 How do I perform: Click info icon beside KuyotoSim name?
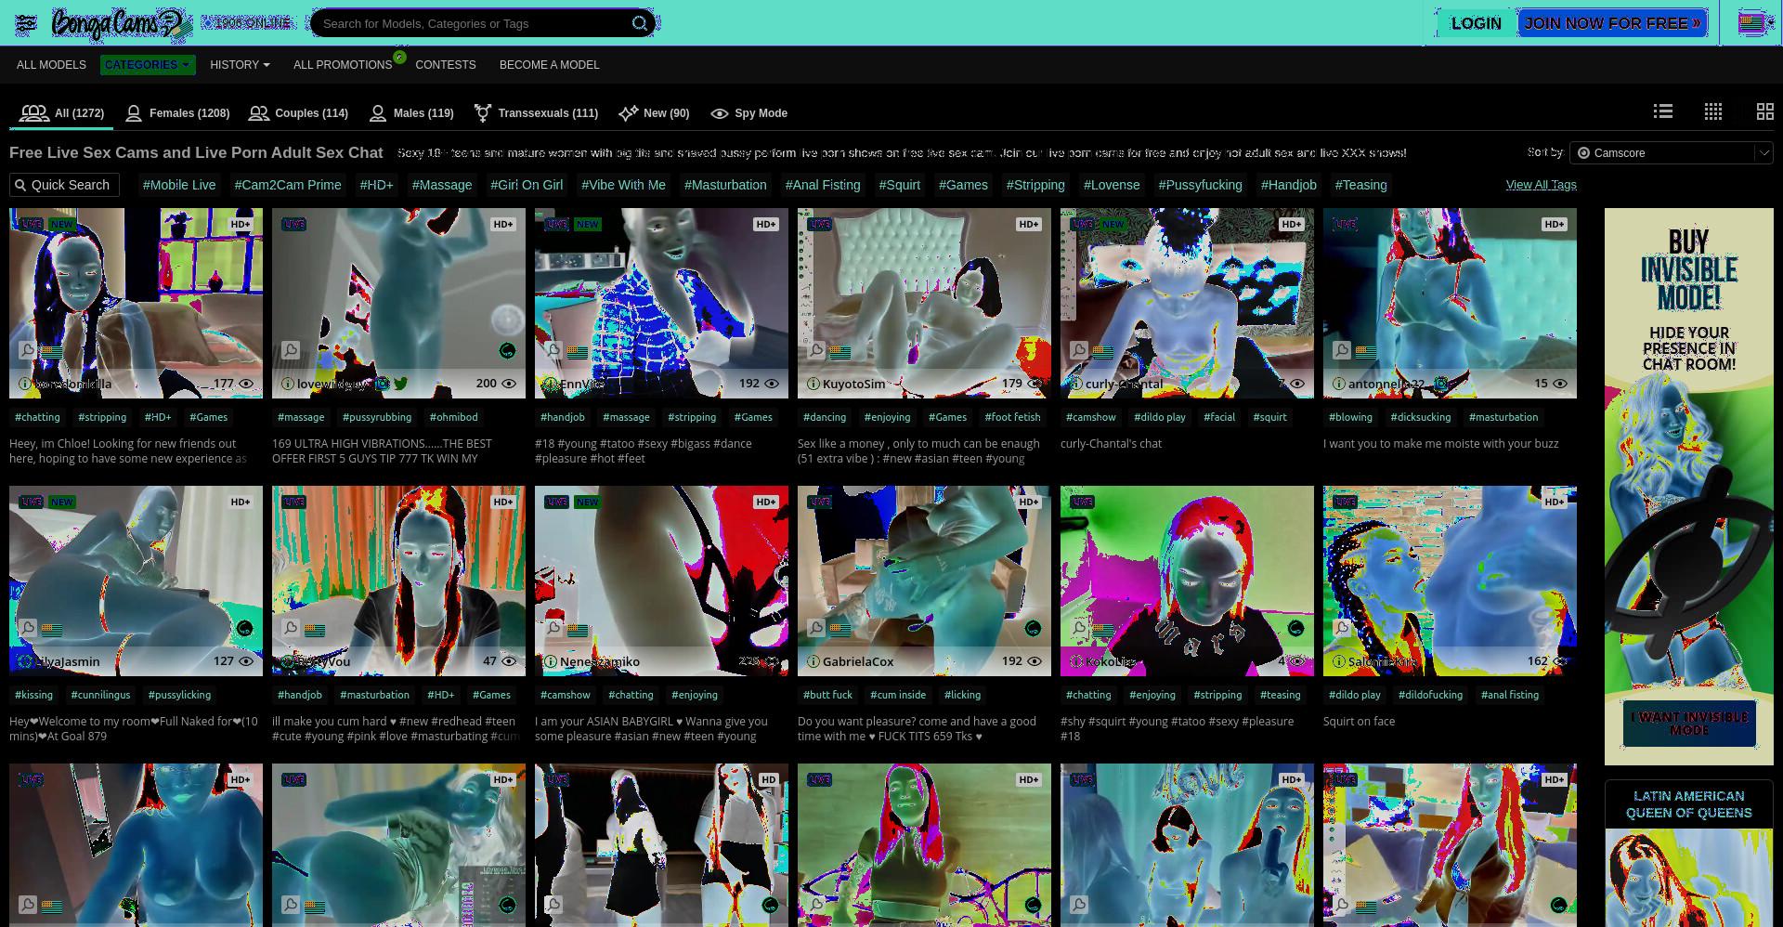813,384
